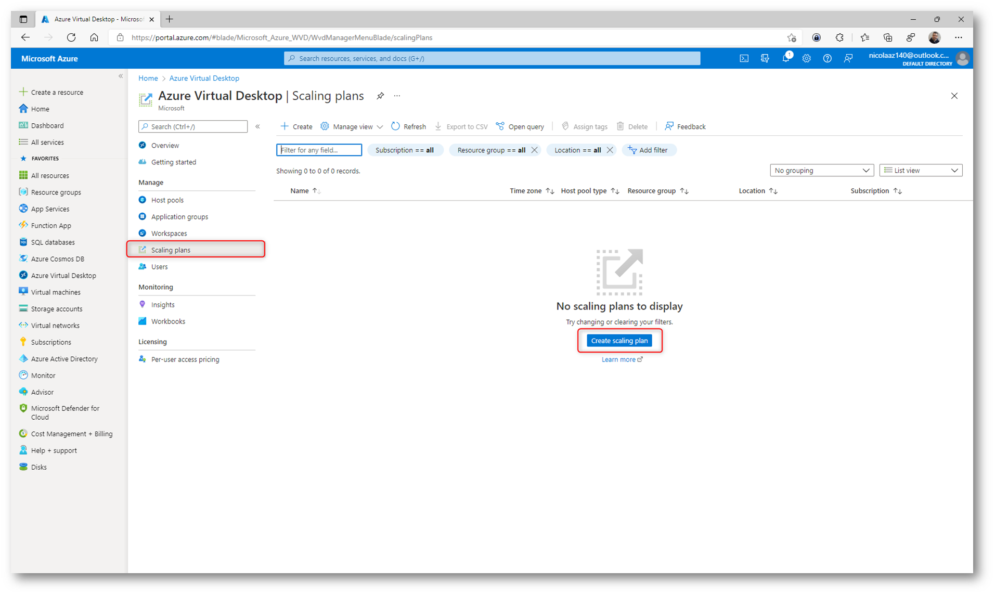Sort by Time zone column
Image resolution: width=995 pixels, height=595 pixels.
pos(531,191)
